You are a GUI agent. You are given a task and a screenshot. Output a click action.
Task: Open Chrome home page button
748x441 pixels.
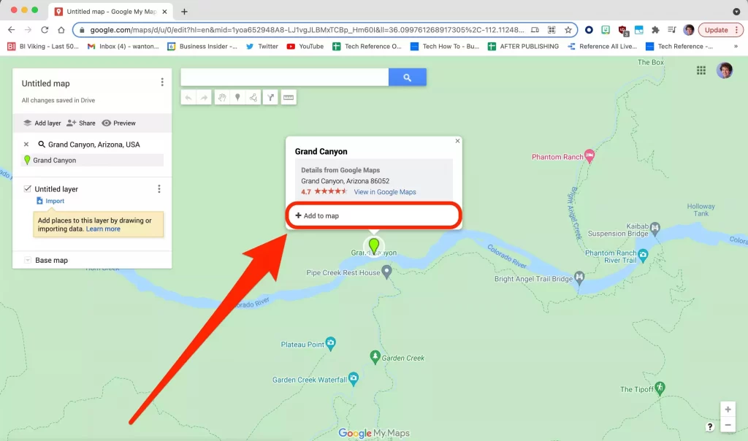pyautogui.click(x=61, y=30)
